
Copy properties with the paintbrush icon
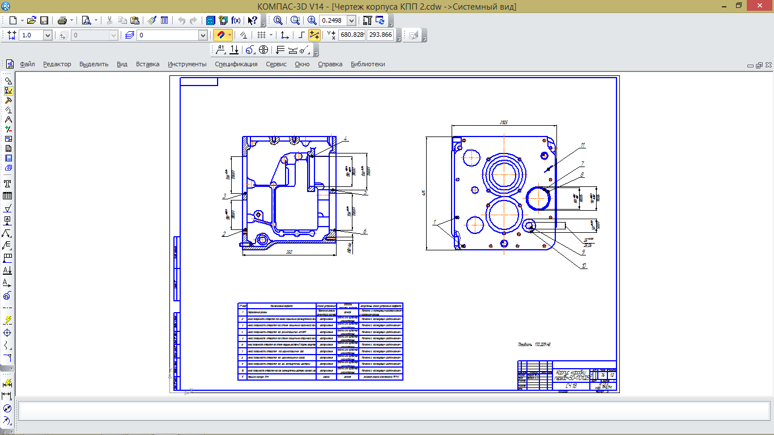(x=152, y=20)
